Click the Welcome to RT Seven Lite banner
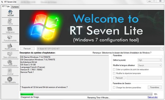The width and height of the screenshot is (165, 100). pos(92,28)
